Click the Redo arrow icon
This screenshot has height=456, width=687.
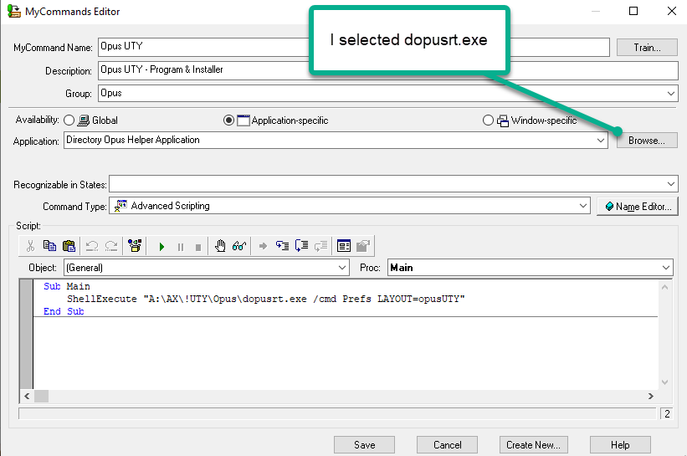click(x=111, y=246)
